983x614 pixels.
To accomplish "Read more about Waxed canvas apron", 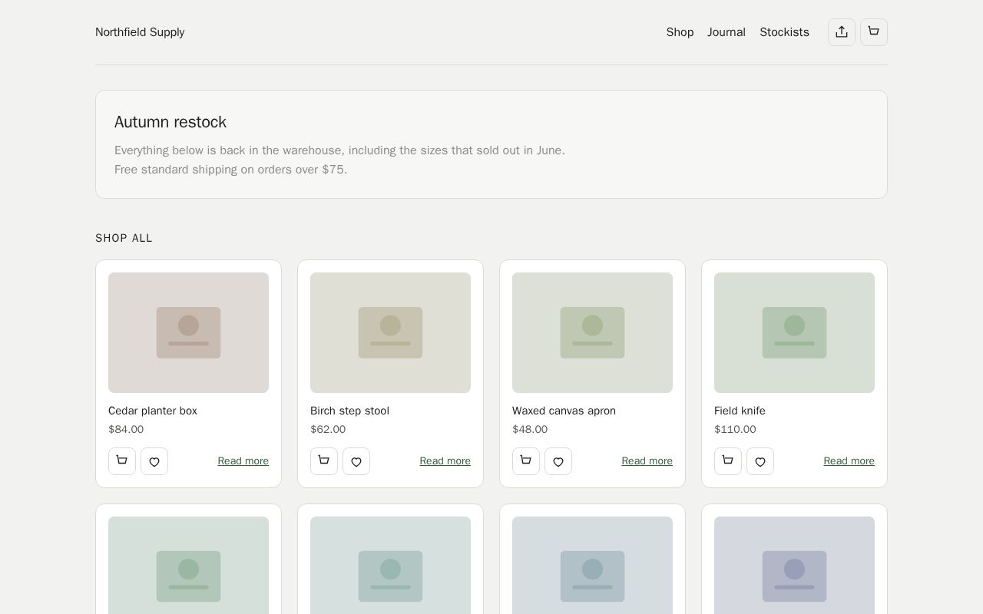I will 647,461.
